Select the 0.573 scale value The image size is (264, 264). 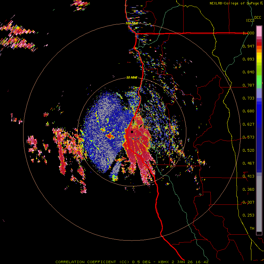click(x=248, y=137)
